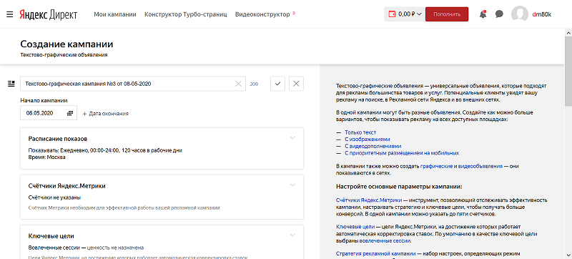Open Только текст help link

(x=360, y=132)
